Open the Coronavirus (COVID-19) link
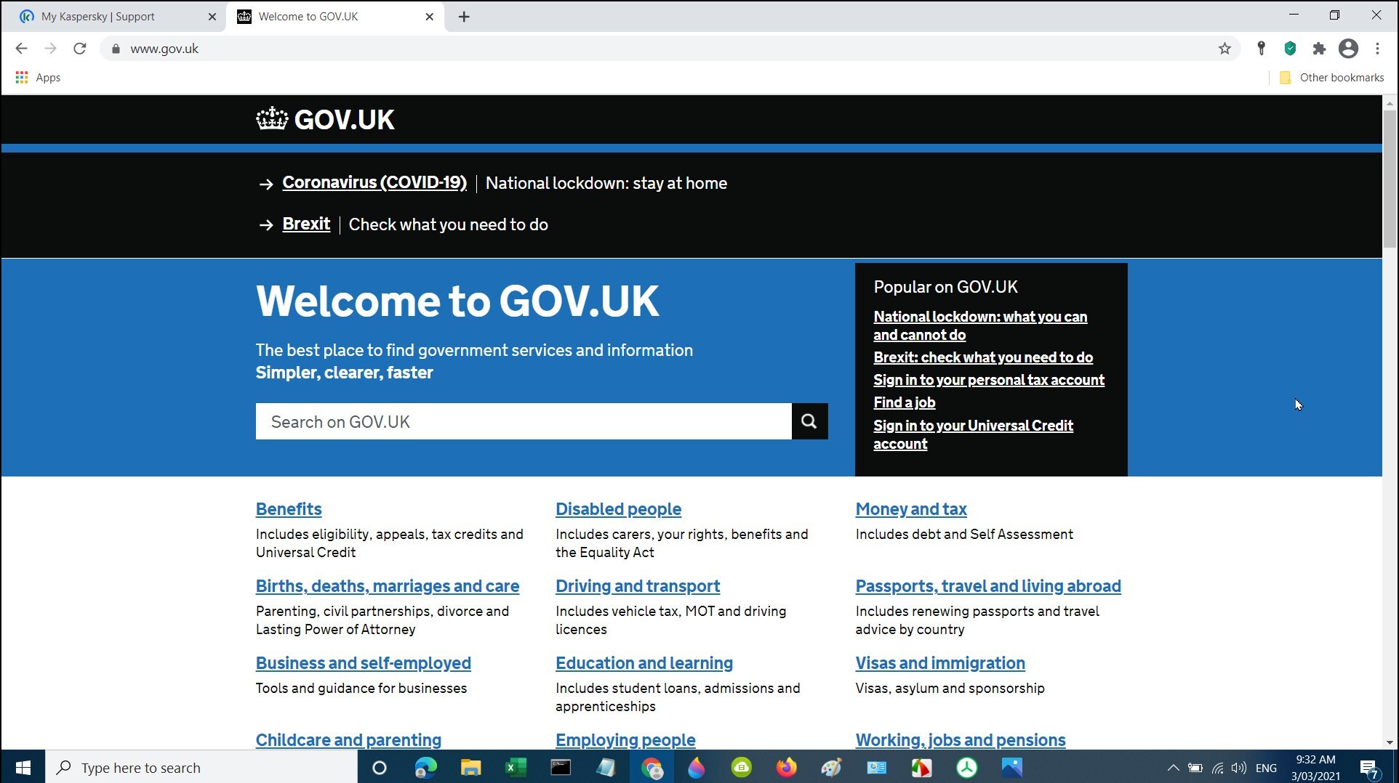Viewport: 1399px width, 783px height. tap(374, 182)
